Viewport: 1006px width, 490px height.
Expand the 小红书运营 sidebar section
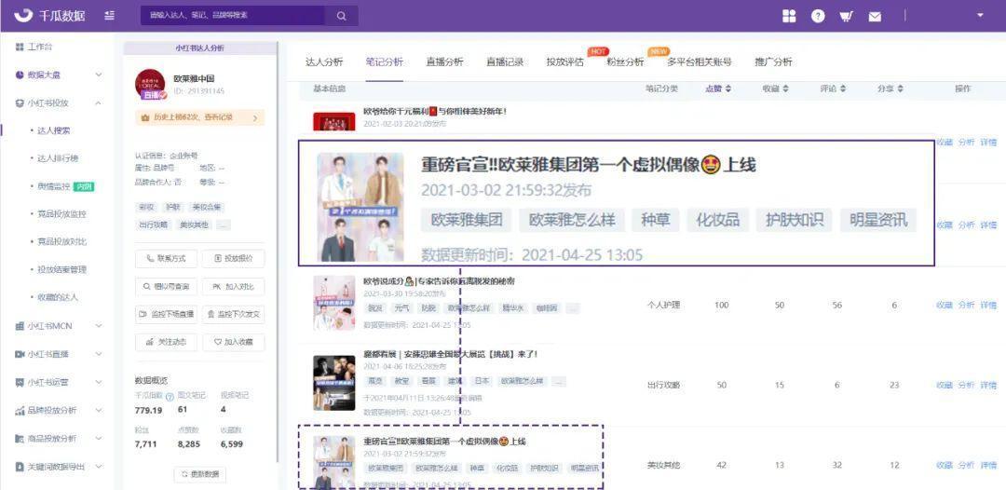tap(58, 382)
